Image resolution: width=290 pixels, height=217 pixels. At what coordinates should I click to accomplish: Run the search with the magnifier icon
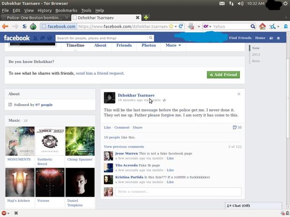pyautogui.click(x=253, y=27)
